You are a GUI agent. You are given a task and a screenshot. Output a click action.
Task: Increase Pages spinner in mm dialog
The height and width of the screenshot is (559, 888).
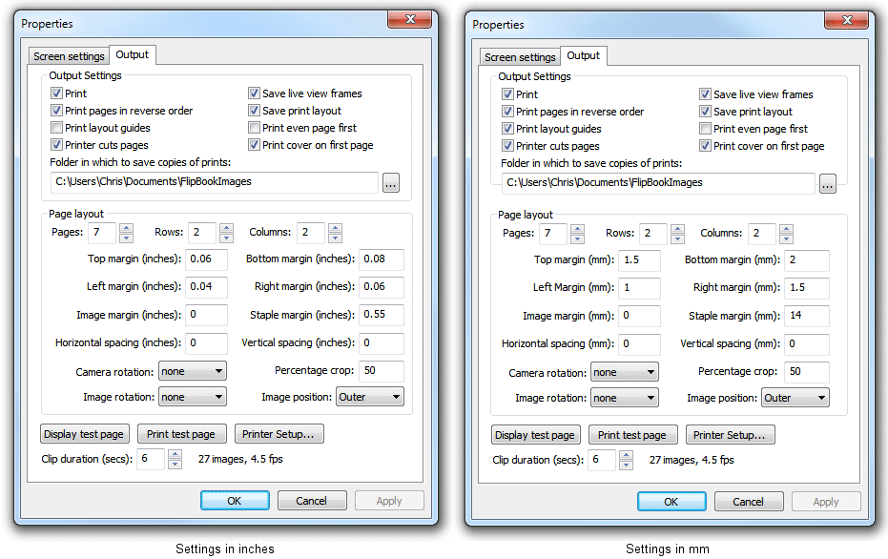[577, 229]
